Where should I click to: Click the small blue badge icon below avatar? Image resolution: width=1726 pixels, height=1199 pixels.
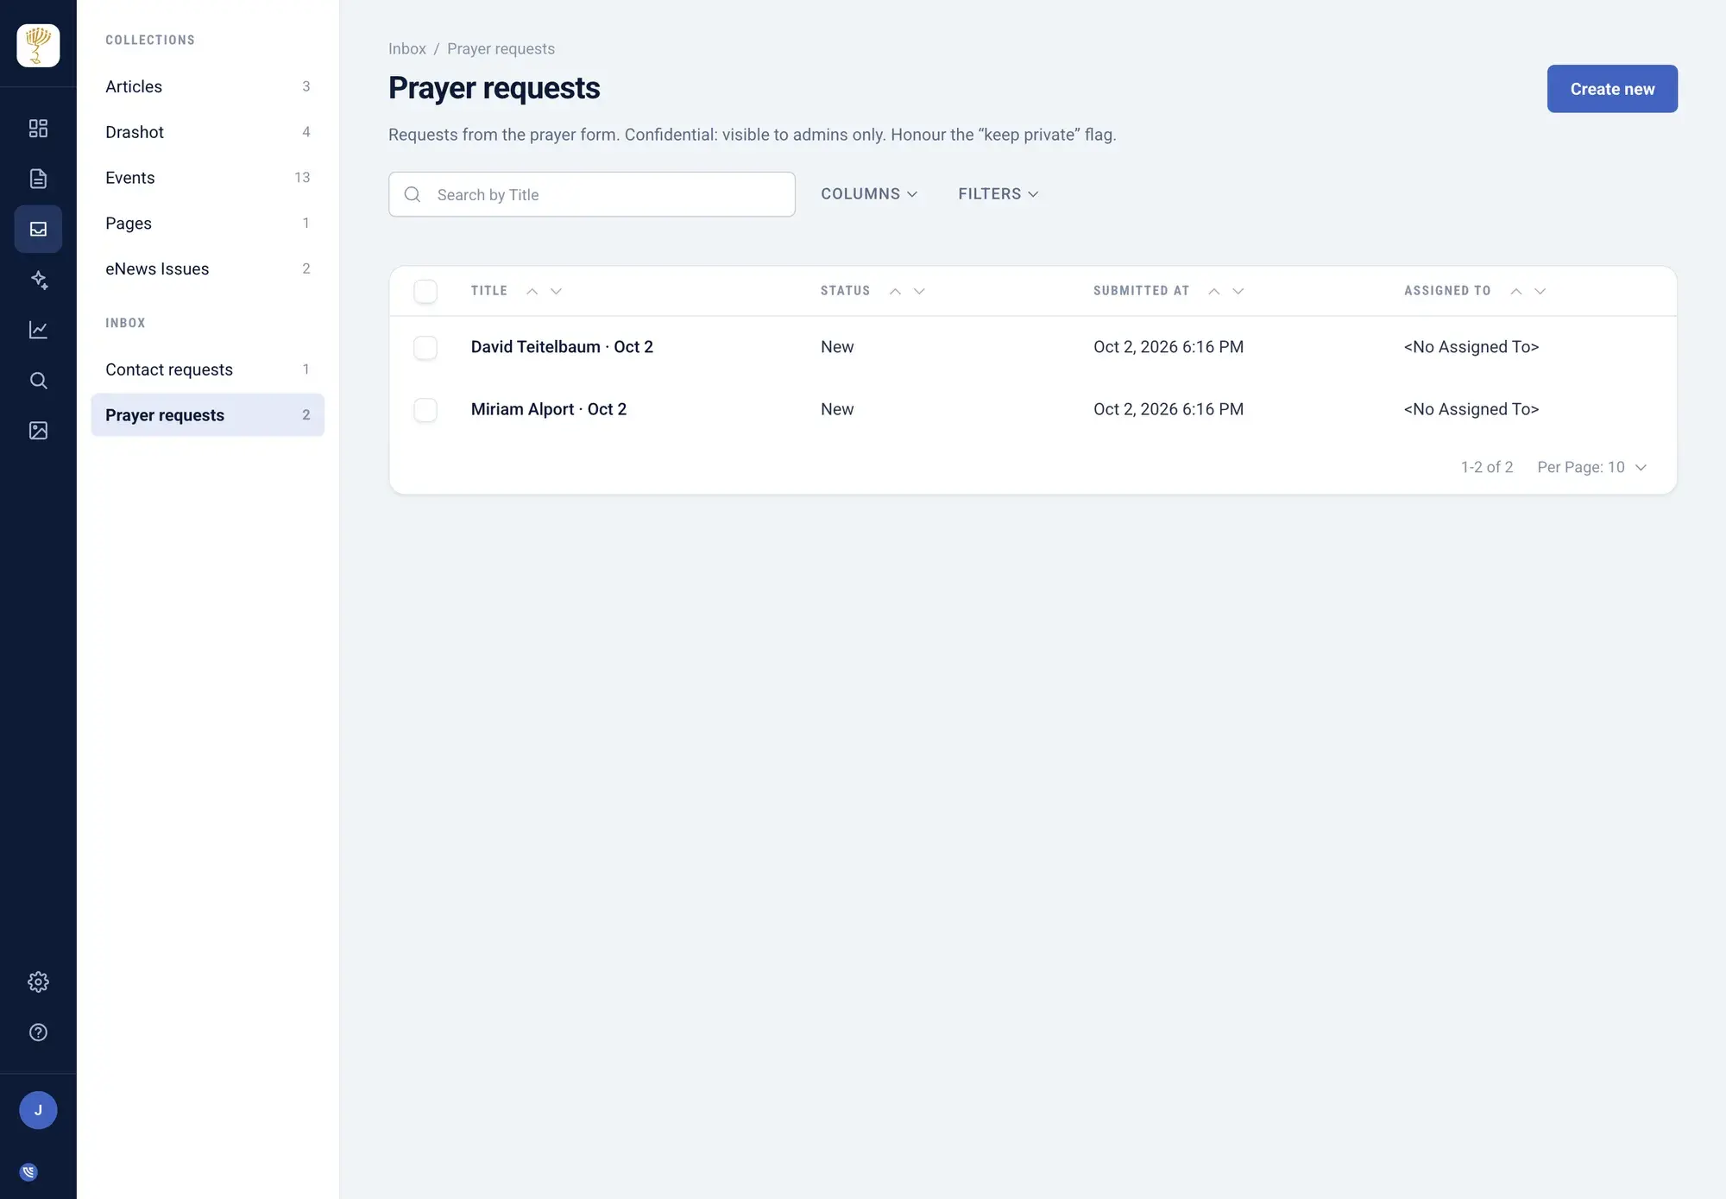point(28,1172)
